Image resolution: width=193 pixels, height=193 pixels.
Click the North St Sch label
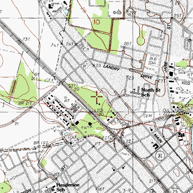pos(151,92)
